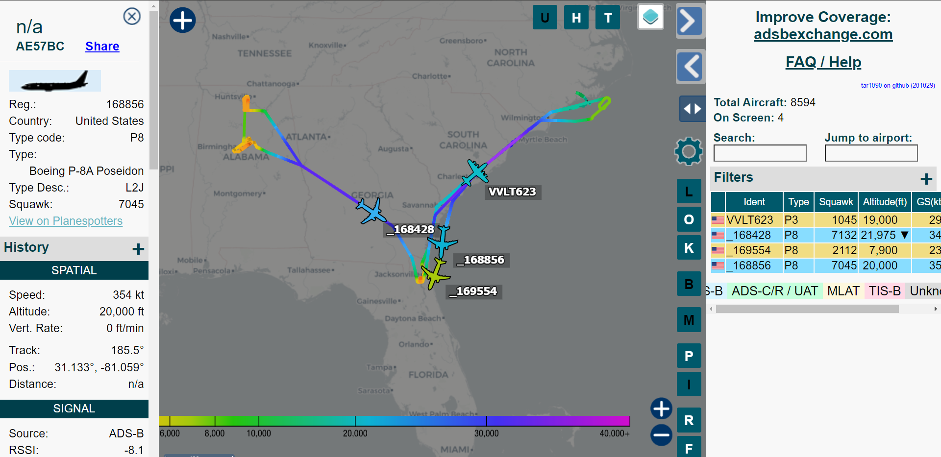Select _169554 row in aircraft table
The image size is (941, 457).
(826, 250)
